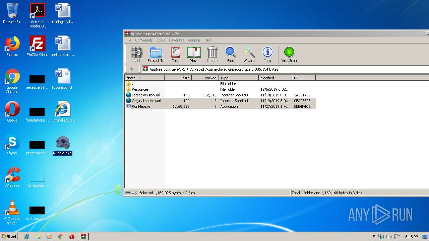Open the Find tool in WinRAR
Image resolution: width=429 pixels, height=241 pixels.
pos(231,55)
